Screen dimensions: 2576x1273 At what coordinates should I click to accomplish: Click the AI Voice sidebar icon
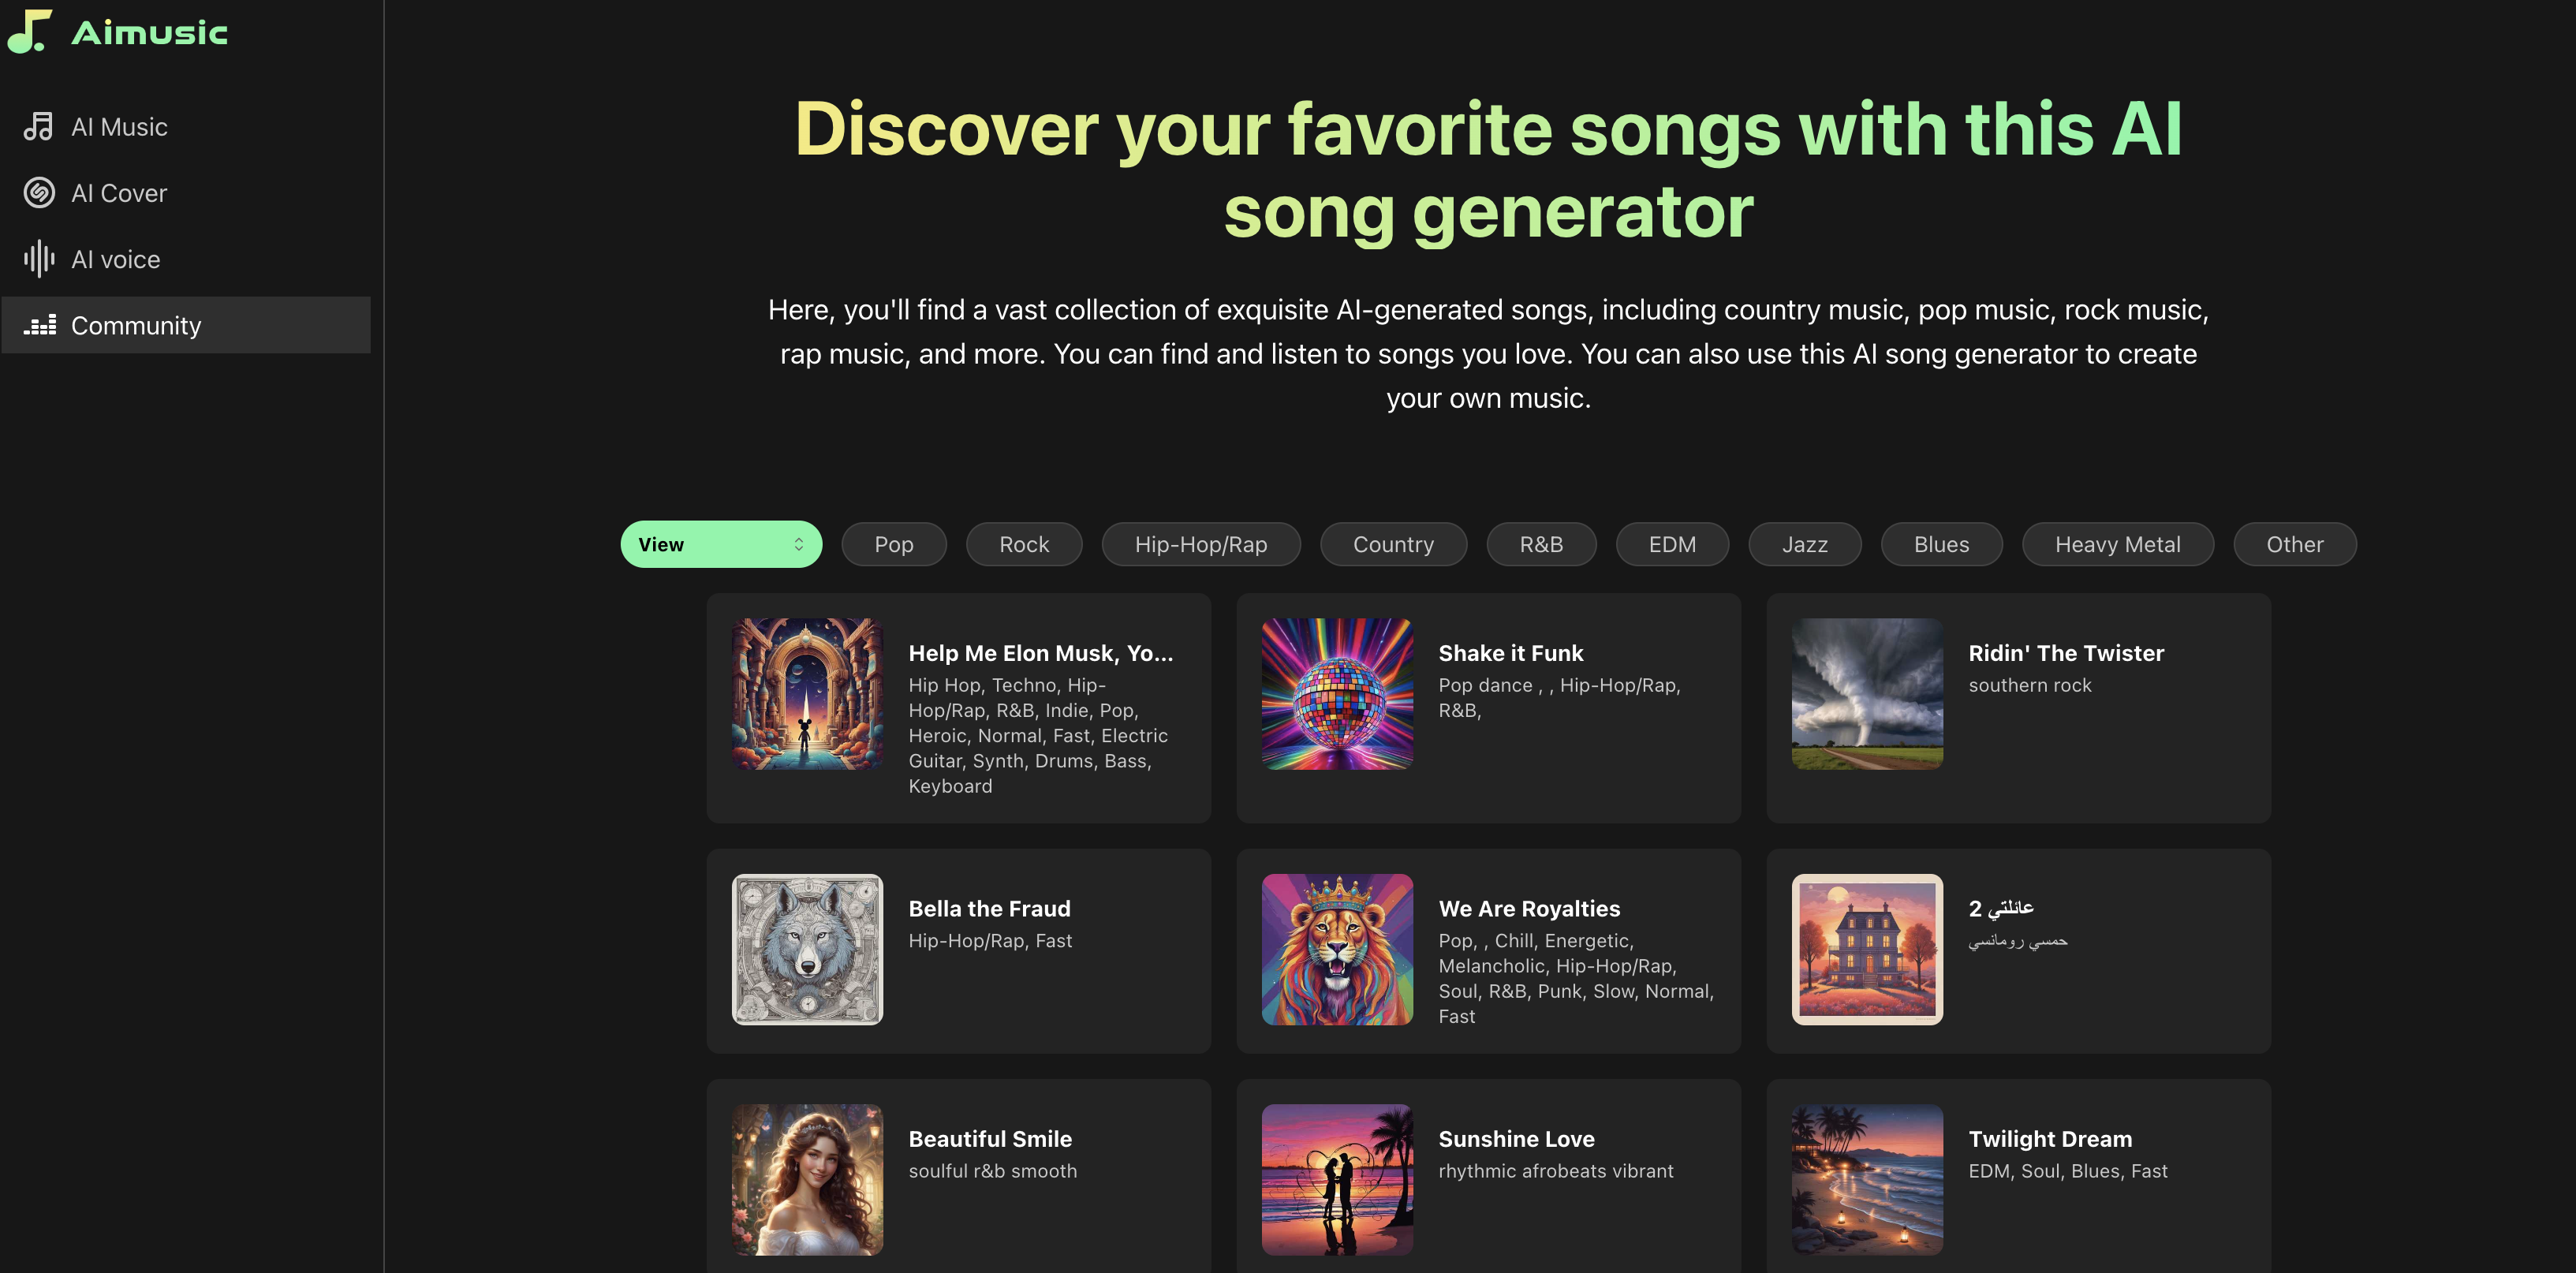click(x=39, y=258)
